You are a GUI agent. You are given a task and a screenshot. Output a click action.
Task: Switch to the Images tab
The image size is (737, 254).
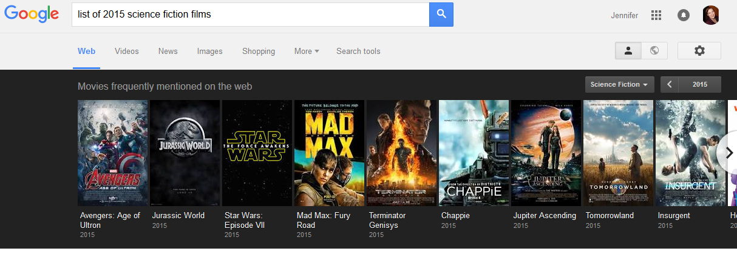pyautogui.click(x=209, y=51)
